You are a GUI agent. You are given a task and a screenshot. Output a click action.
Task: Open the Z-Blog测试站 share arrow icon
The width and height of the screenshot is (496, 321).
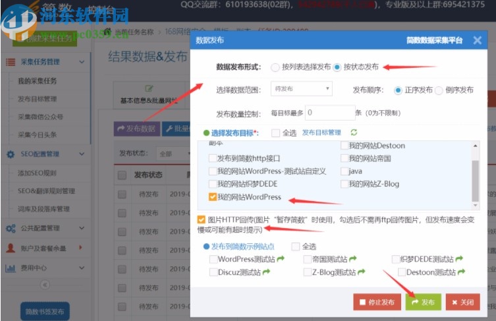tap(361, 272)
